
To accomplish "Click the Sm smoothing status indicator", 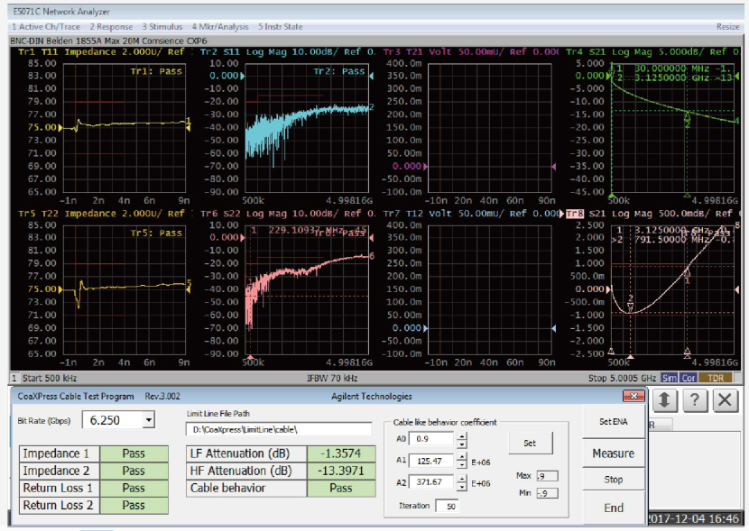I will tap(670, 378).
